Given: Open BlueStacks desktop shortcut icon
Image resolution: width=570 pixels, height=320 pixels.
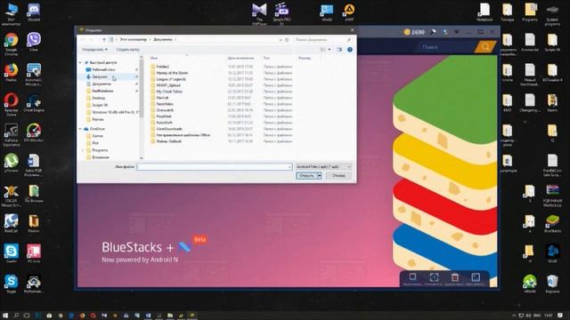Looking at the screenshot, I should pyautogui.click(x=552, y=223).
